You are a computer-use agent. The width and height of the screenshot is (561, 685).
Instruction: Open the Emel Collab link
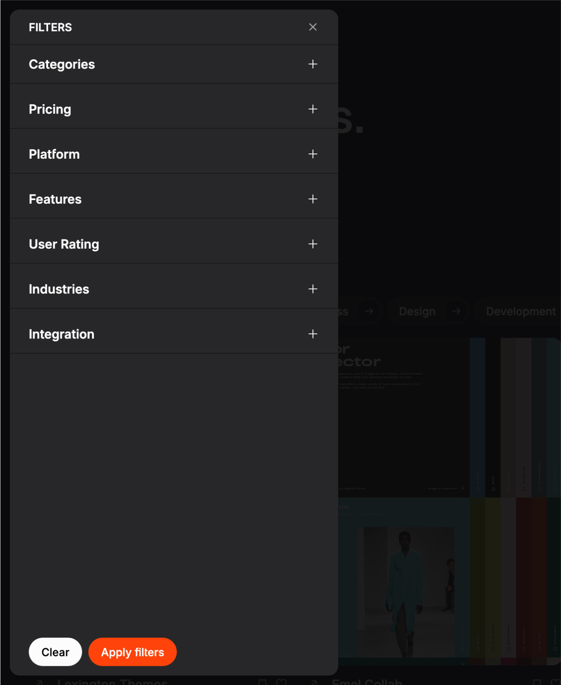click(367, 682)
